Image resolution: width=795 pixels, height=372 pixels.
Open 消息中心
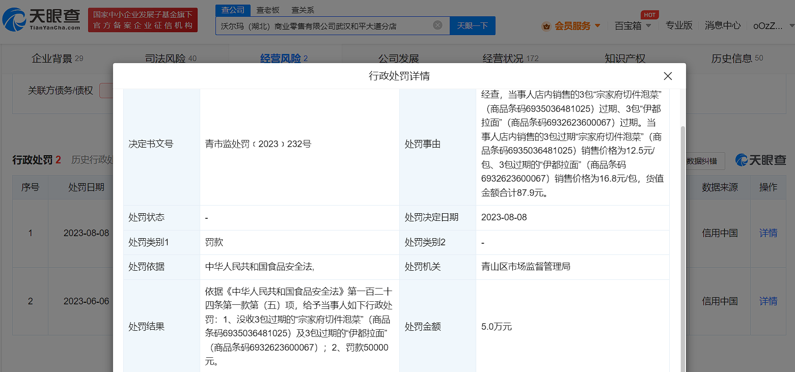[723, 25]
